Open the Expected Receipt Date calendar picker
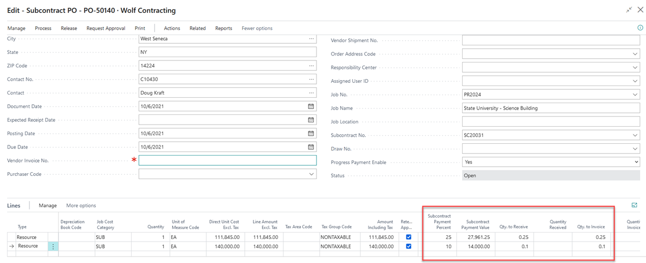646x263 pixels. coord(311,120)
